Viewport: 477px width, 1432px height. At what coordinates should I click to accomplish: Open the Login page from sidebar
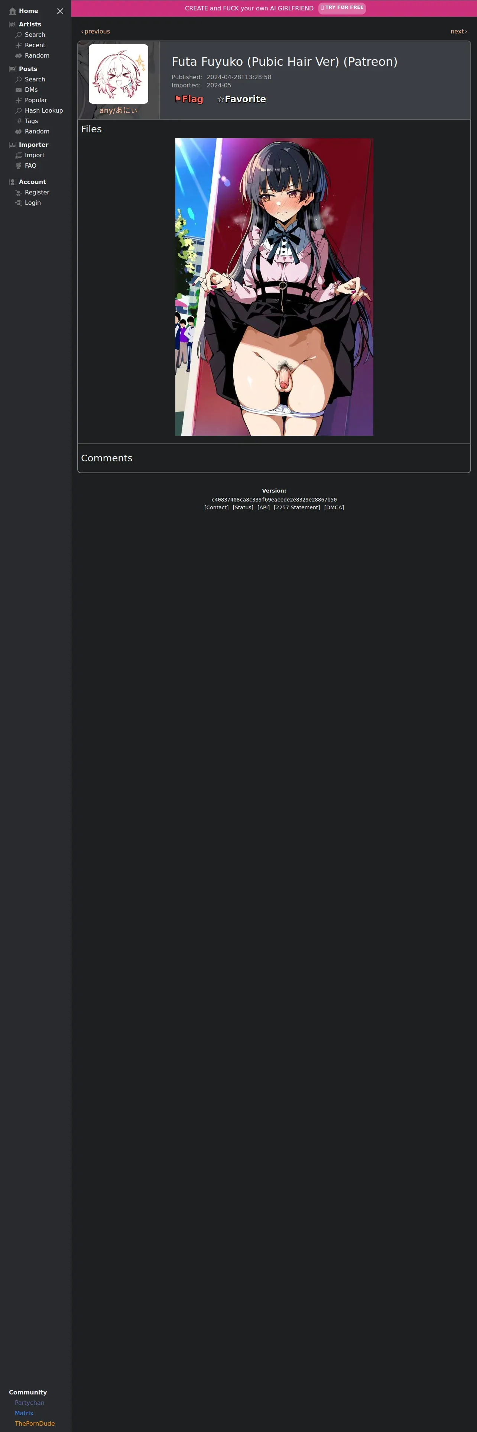pyautogui.click(x=32, y=203)
